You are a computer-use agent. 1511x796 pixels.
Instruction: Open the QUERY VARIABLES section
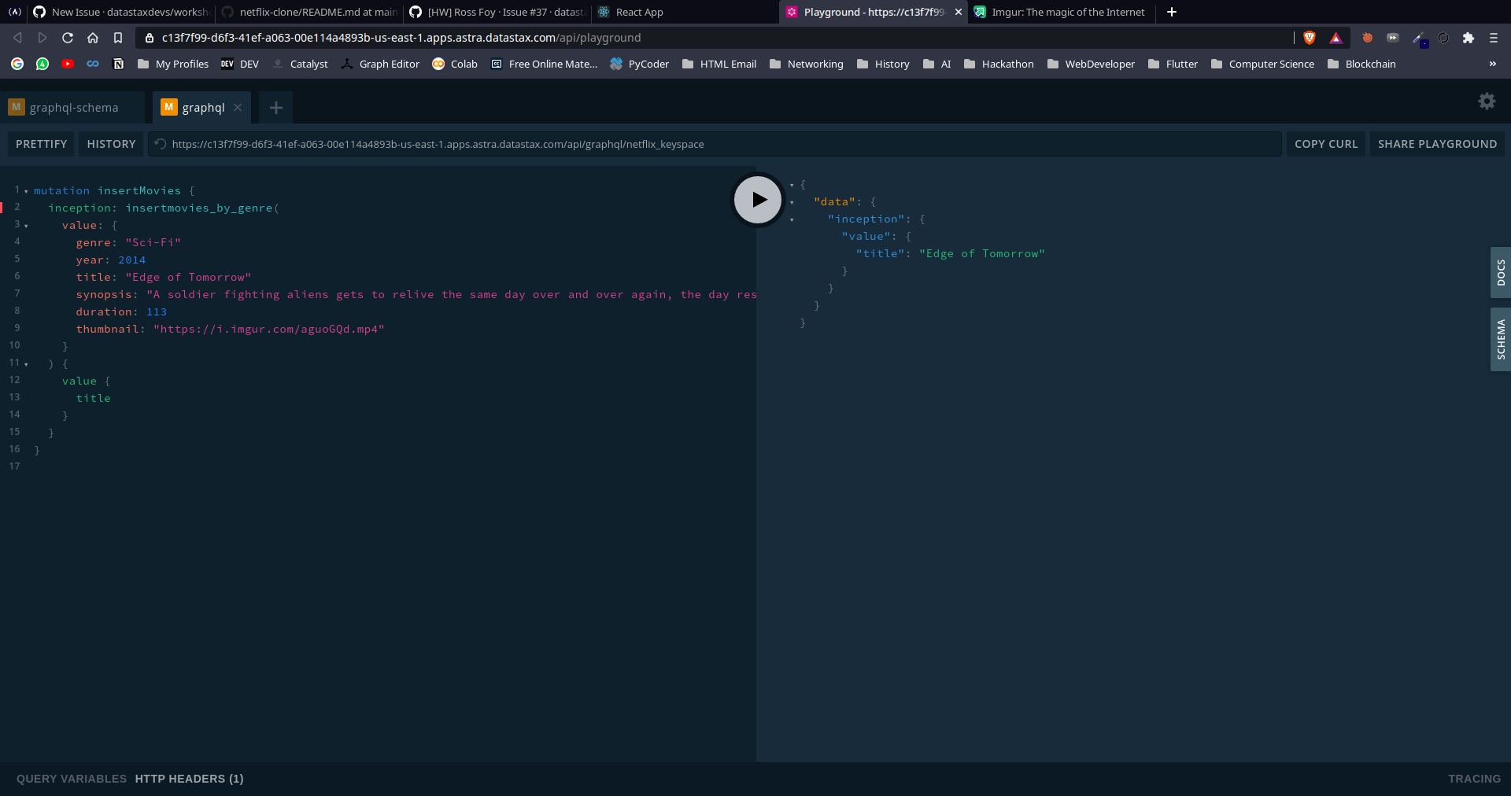coord(71,779)
